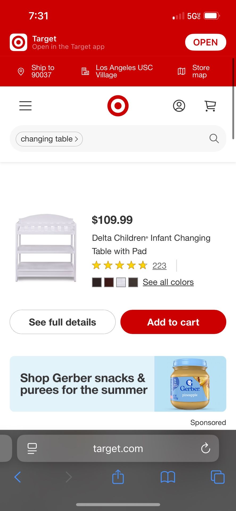Change Ship to 90037 zip code

pos(36,71)
